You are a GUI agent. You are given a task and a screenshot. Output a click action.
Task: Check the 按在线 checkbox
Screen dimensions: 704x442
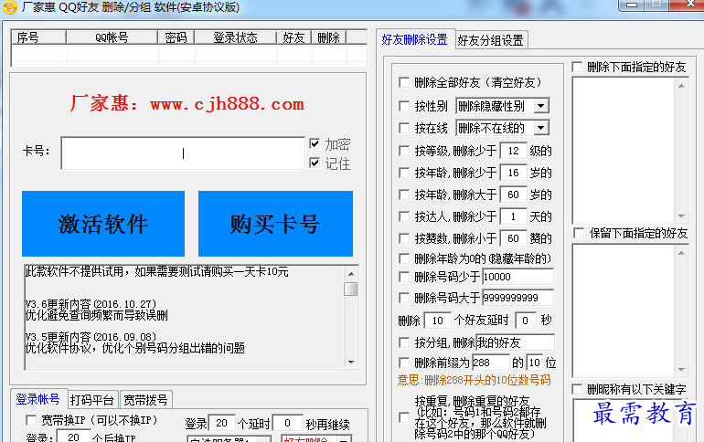click(x=404, y=128)
